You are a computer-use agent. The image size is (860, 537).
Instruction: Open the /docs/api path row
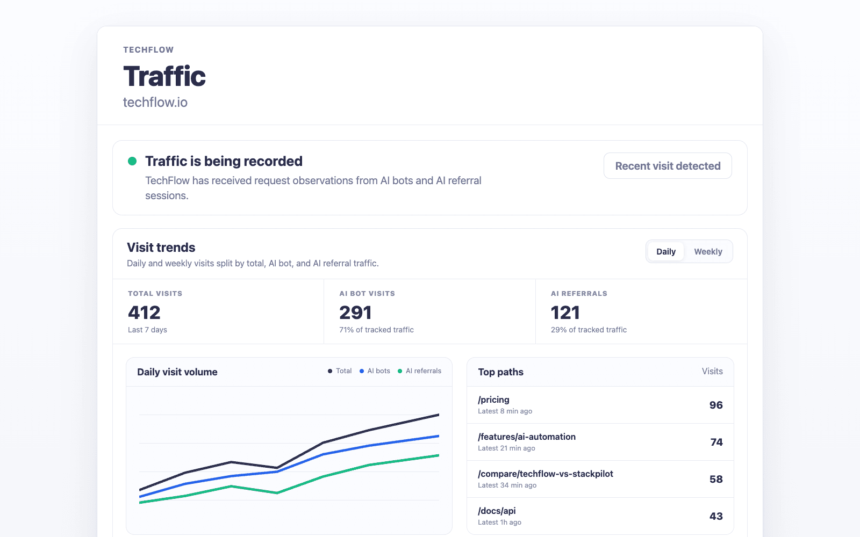(x=600, y=516)
